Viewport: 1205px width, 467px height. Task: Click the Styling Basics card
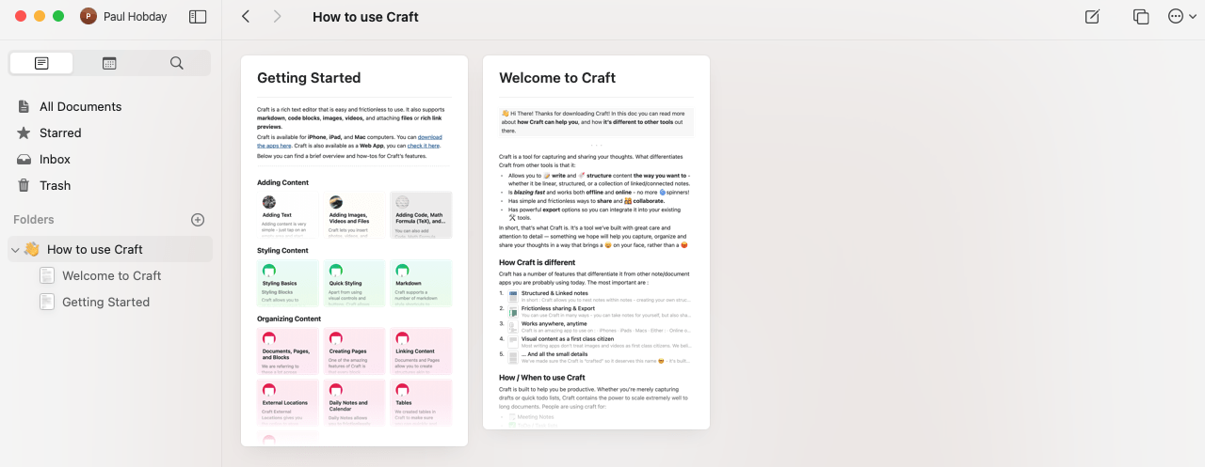289,283
